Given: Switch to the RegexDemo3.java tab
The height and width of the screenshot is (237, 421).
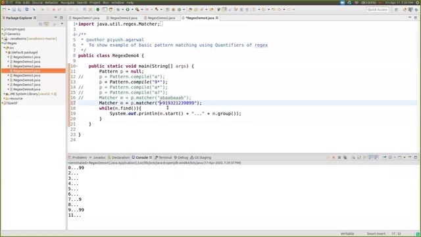Looking at the screenshot, I should pos(122,18).
